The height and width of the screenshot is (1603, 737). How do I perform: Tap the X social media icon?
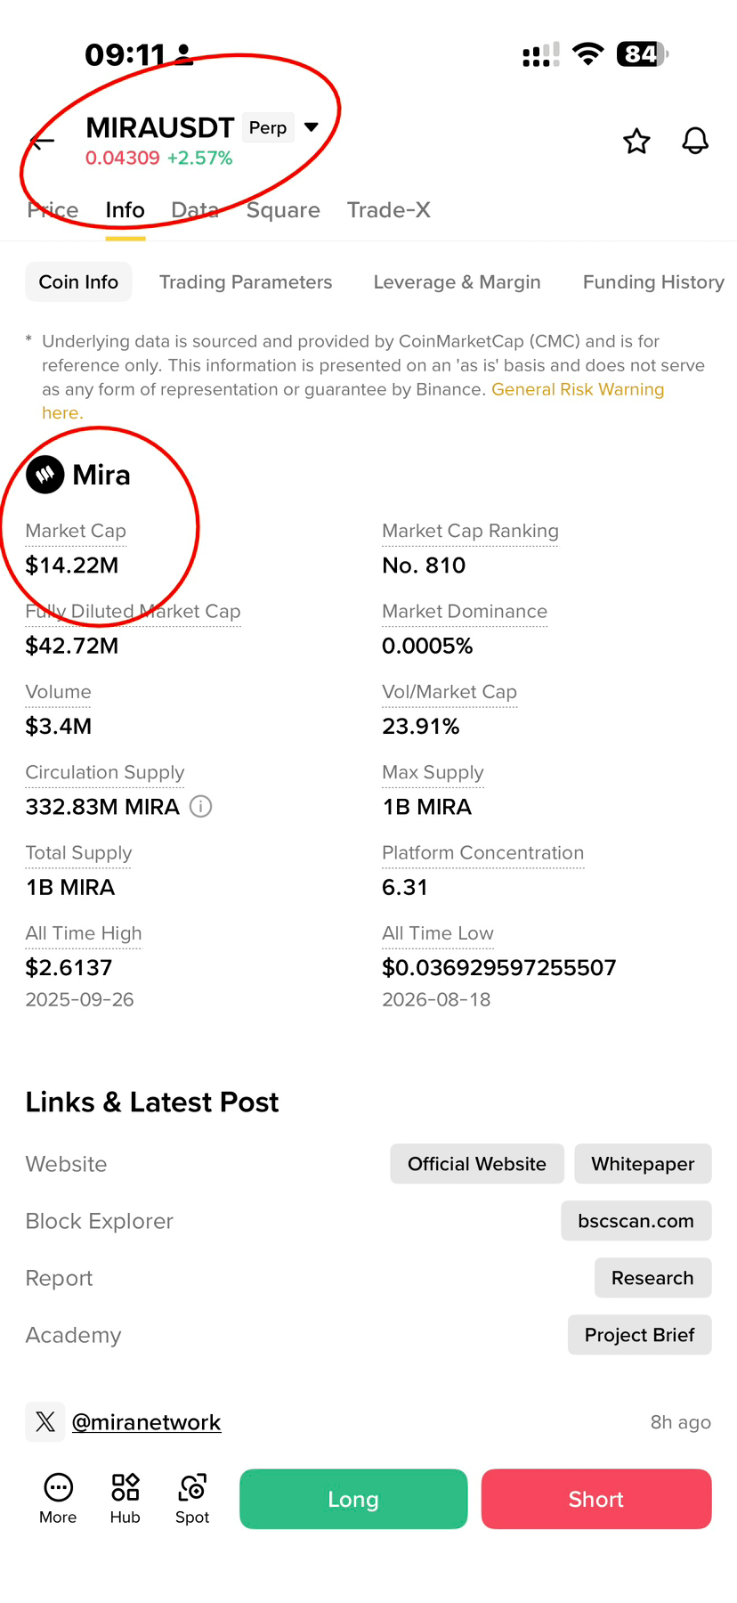[45, 1421]
